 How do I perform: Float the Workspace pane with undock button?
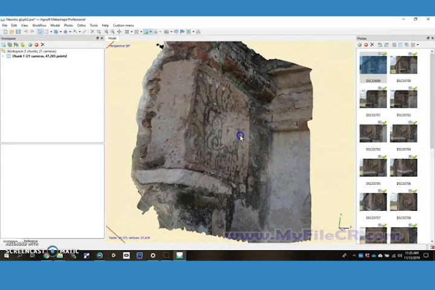97,38
